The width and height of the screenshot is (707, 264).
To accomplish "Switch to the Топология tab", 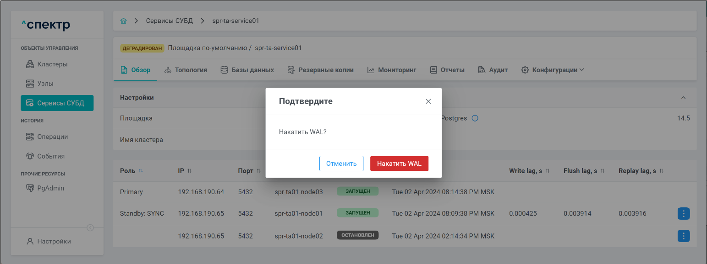I will (x=186, y=70).
